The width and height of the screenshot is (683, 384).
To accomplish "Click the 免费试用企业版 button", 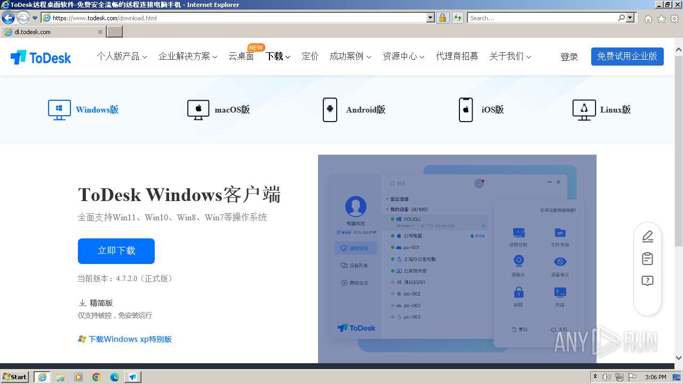I will [x=627, y=57].
